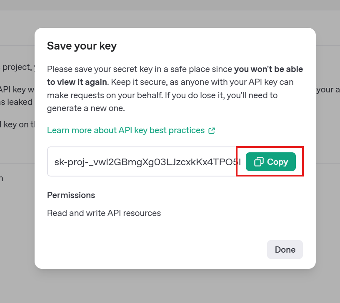Click the "generate a new one" sentence
Viewport: 340px width, 303px height.
[86, 108]
